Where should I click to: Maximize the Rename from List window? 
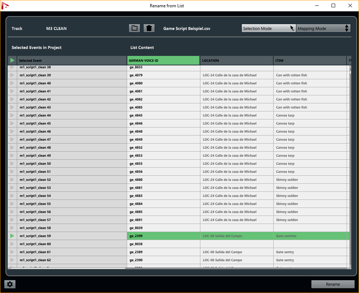coord(333,5)
